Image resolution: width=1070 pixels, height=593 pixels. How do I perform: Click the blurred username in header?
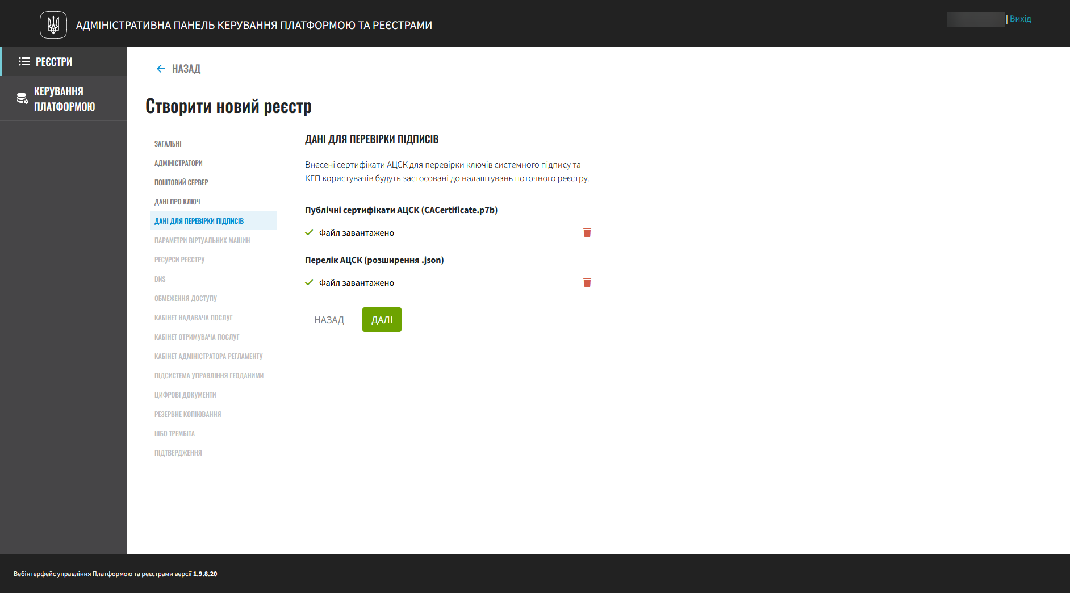click(x=976, y=19)
